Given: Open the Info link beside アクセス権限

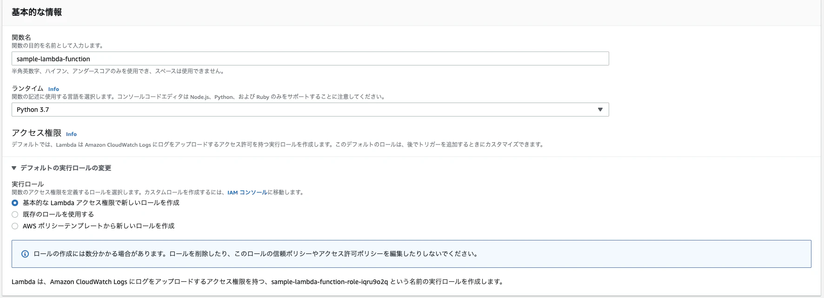Looking at the screenshot, I should pyautogui.click(x=71, y=134).
